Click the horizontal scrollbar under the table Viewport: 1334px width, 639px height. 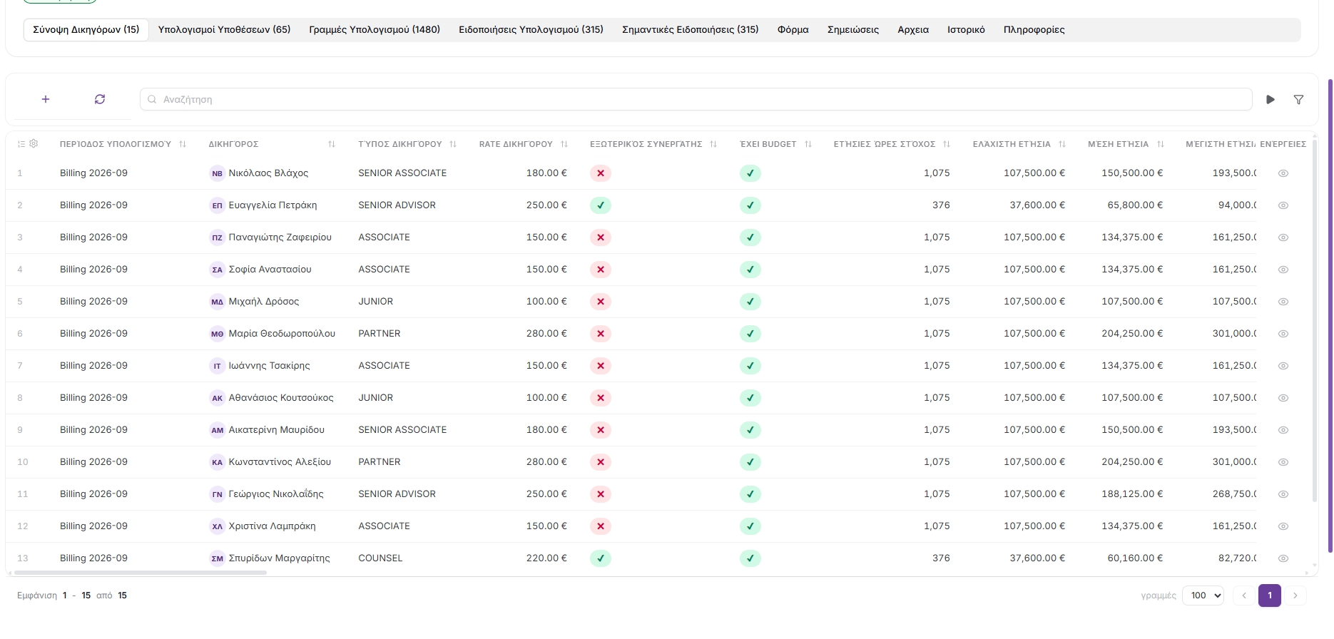click(x=141, y=573)
